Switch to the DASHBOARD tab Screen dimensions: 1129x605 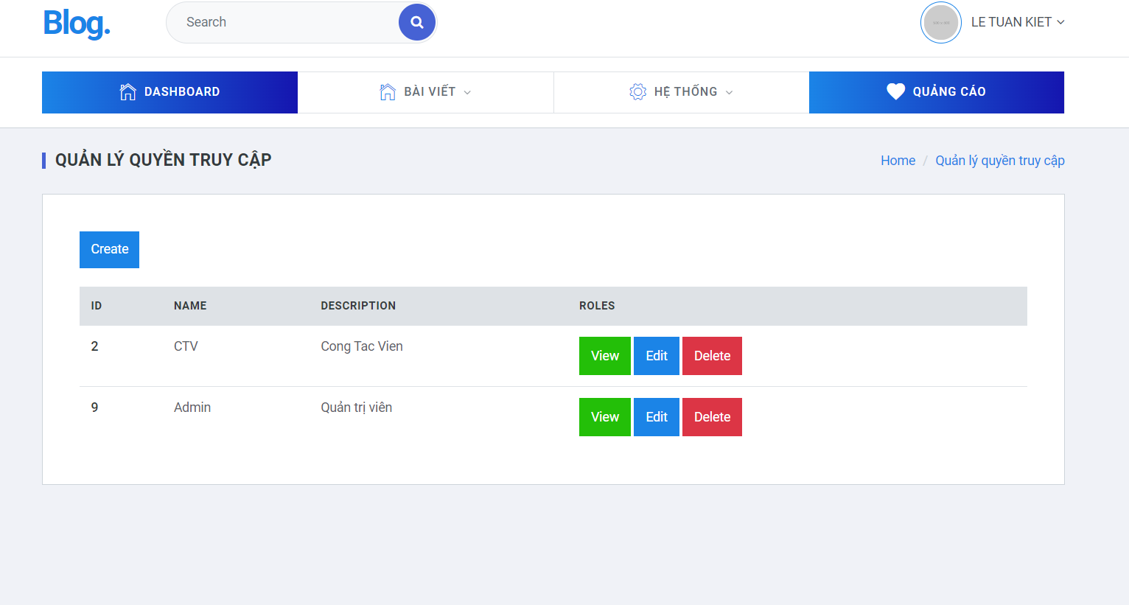[x=169, y=91]
